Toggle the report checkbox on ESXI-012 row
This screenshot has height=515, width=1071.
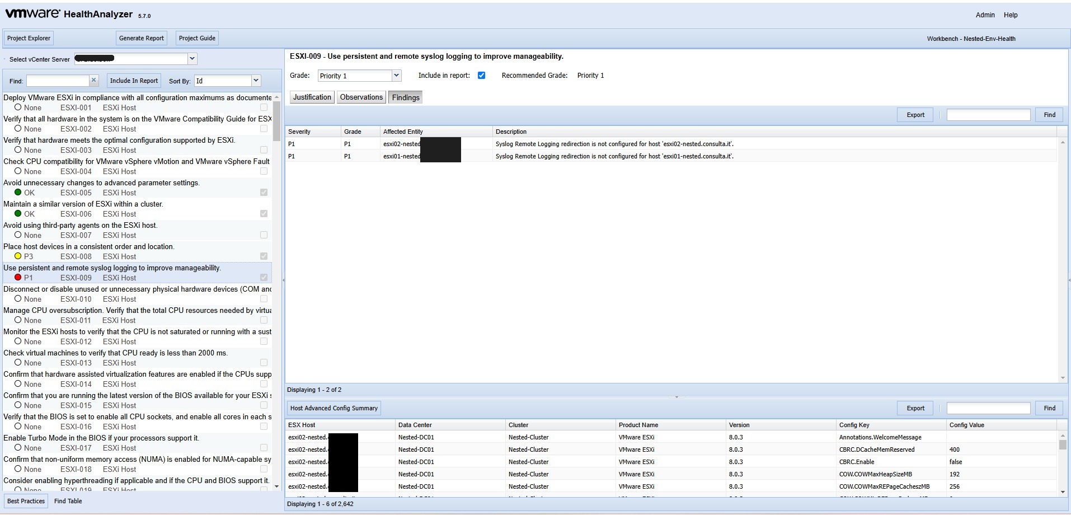[264, 341]
